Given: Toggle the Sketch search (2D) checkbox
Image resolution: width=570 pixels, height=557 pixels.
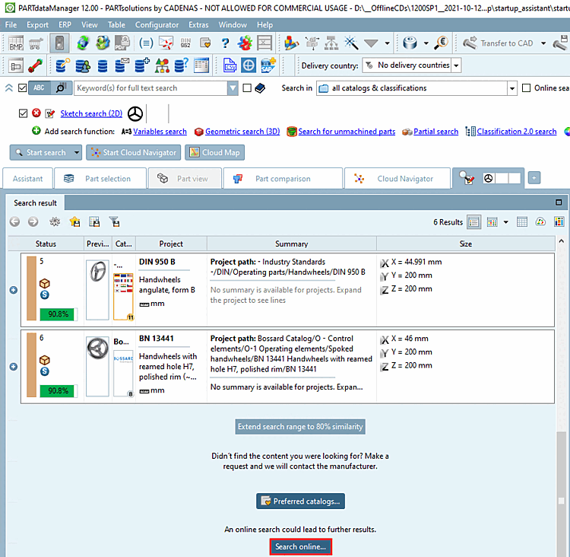Looking at the screenshot, I should click(23, 113).
